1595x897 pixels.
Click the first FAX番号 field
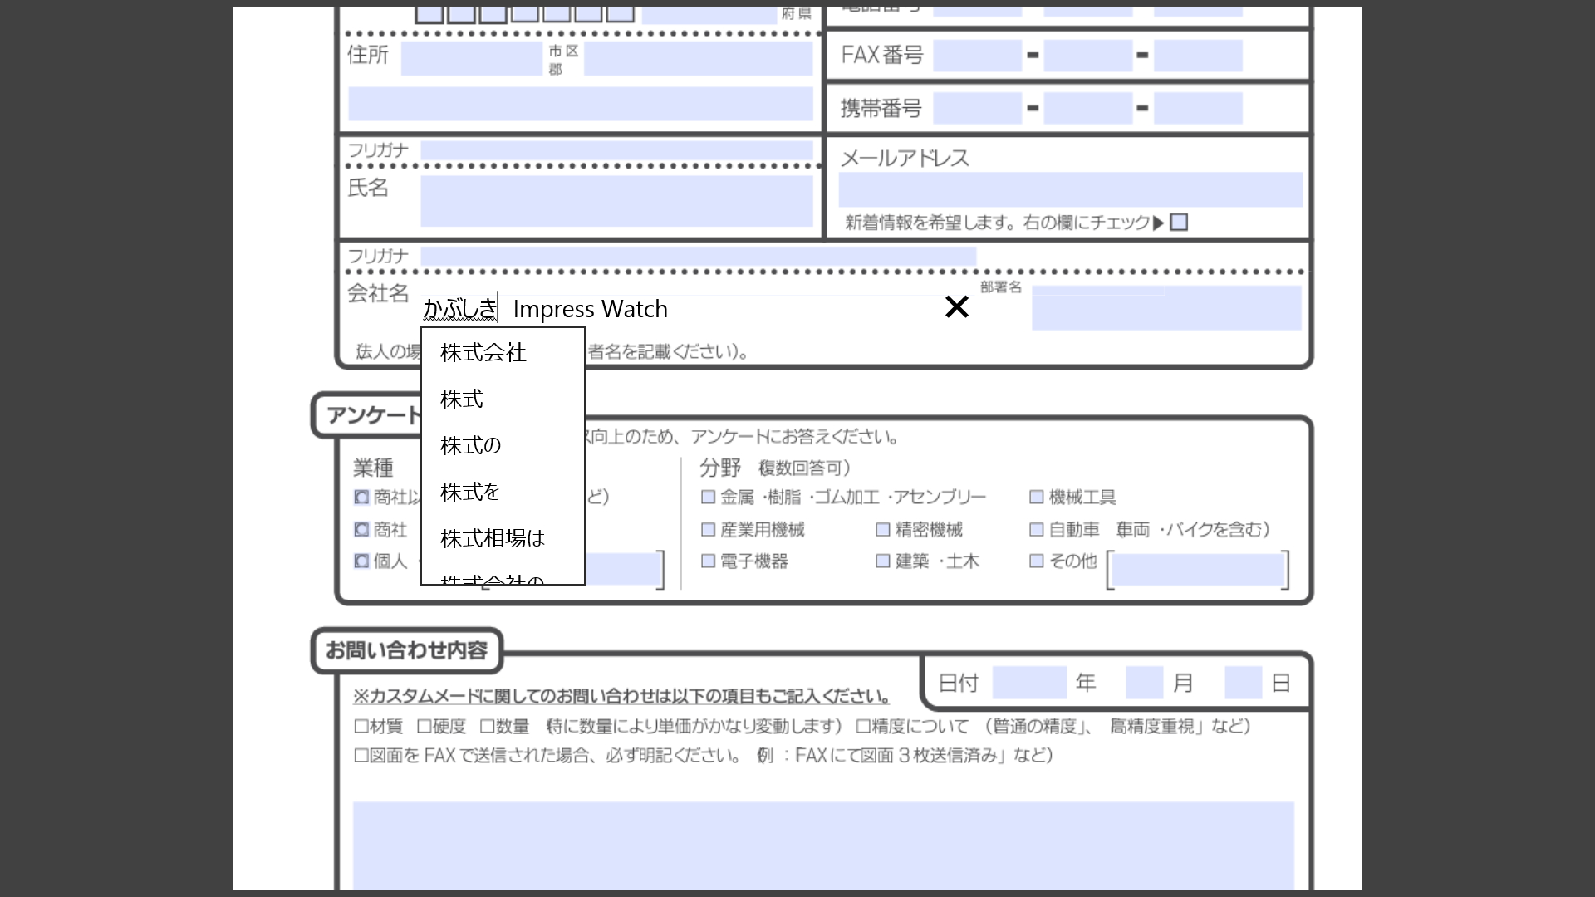977,55
